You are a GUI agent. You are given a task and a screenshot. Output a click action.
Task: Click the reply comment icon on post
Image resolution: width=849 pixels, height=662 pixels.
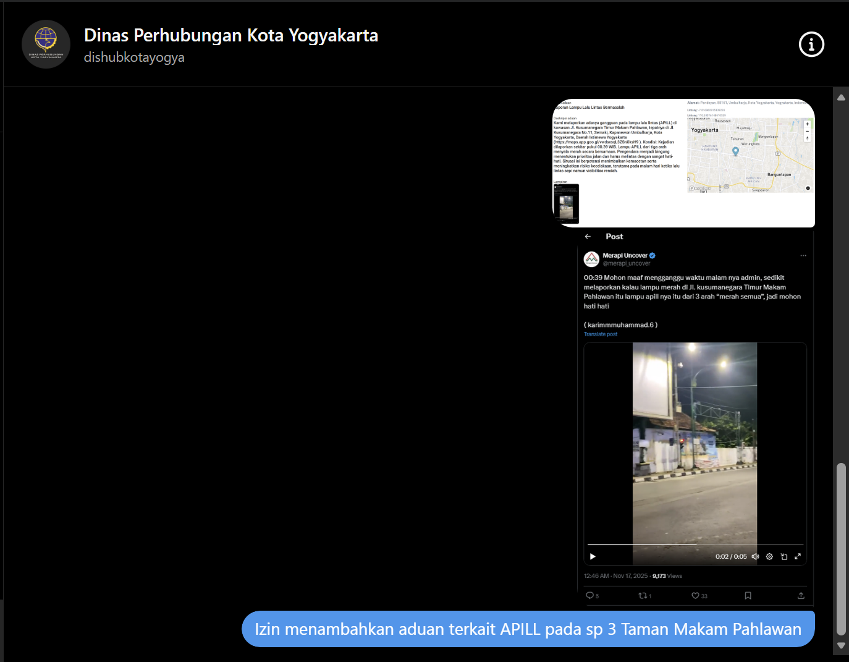coord(589,595)
